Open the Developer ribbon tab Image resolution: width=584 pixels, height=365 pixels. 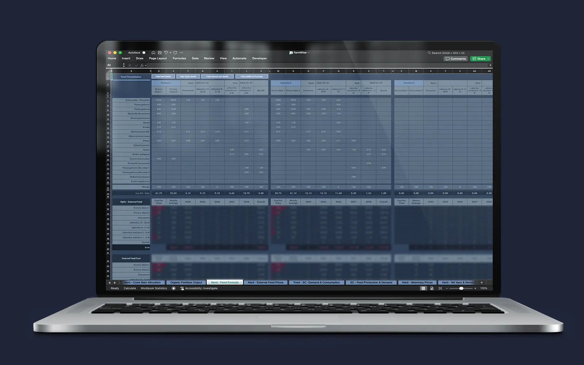pos(260,58)
